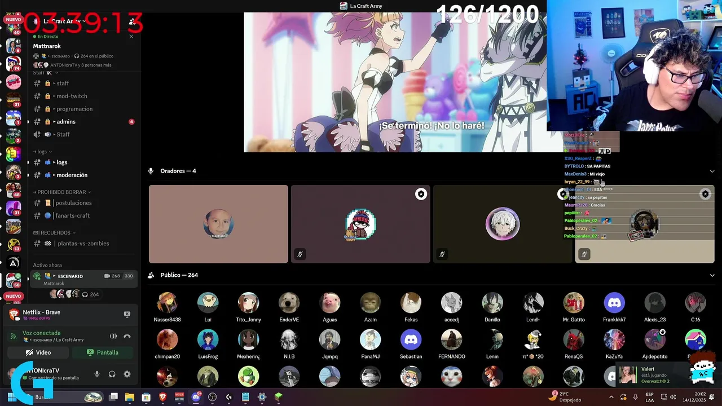Collapse the RECUERDOS category
This screenshot has width=722, height=406.
pos(54,232)
